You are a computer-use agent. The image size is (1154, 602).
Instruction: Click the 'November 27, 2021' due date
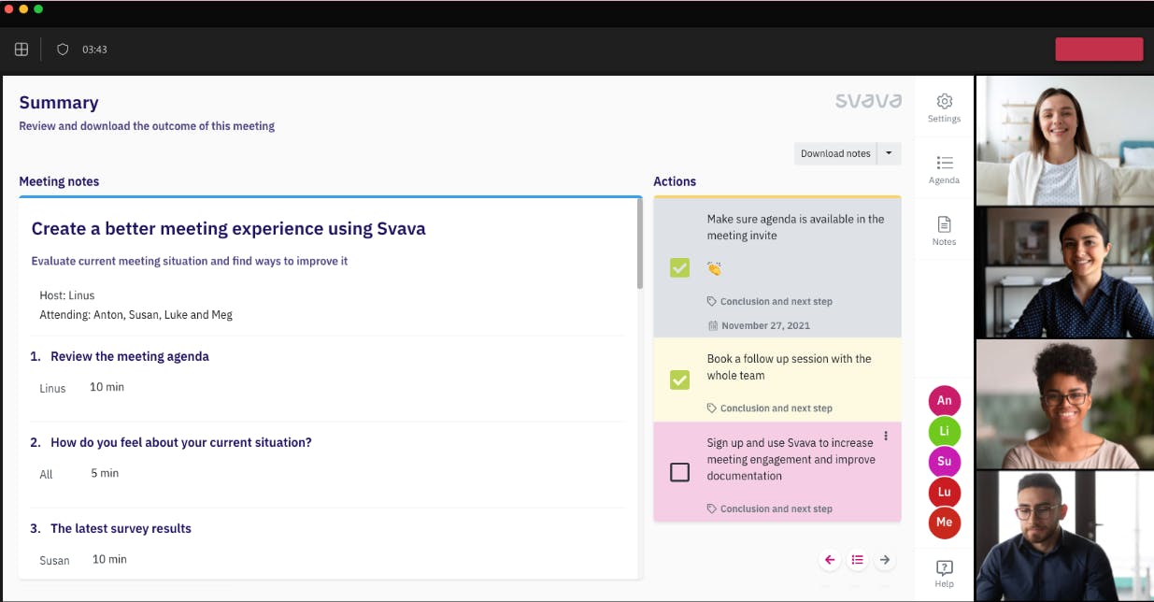(x=765, y=326)
